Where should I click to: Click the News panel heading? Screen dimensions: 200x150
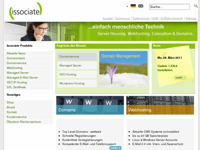click(x=157, y=46)
